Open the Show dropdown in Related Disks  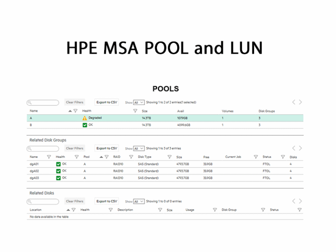point(139,202)
